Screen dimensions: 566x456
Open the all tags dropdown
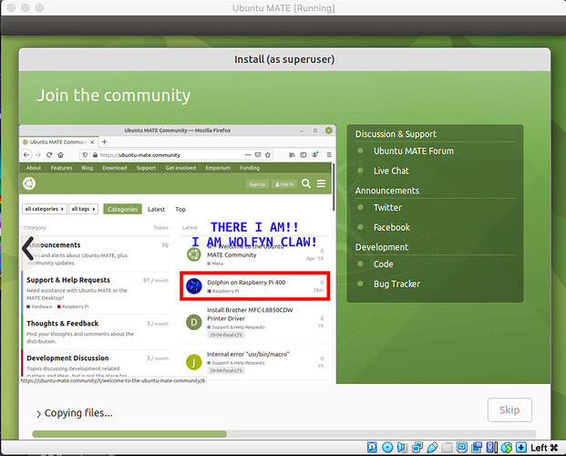pos(83,209)
